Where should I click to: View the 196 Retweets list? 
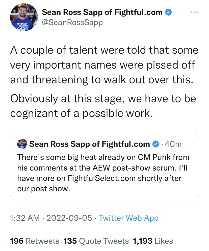click(x=35, y=241)
